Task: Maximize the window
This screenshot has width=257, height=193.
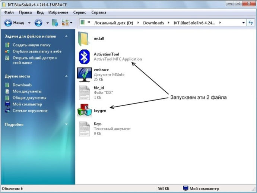Action: click(x=238, y=3)
